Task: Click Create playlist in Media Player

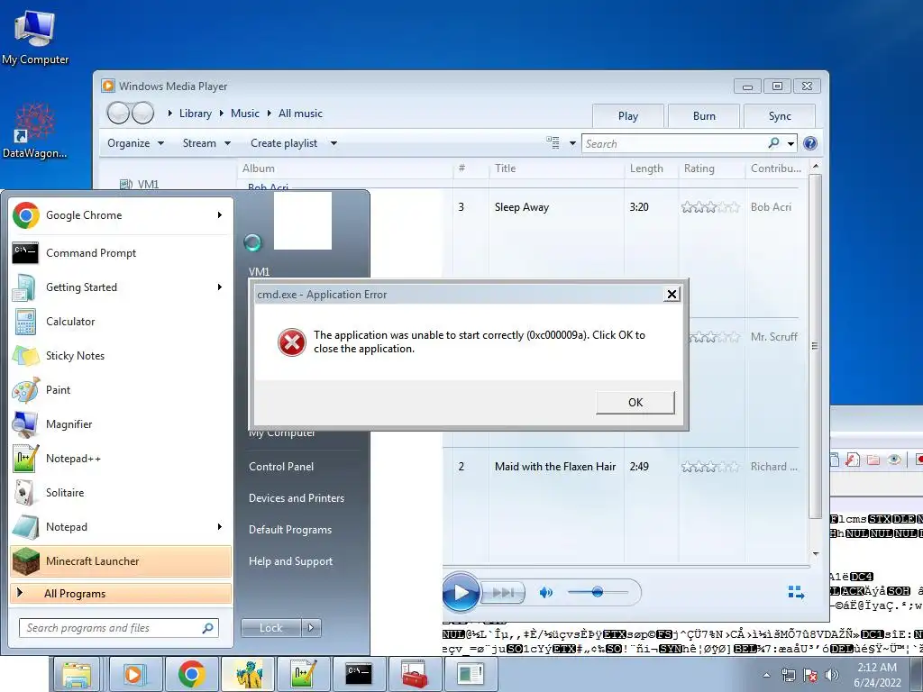Action: (284, 143)
